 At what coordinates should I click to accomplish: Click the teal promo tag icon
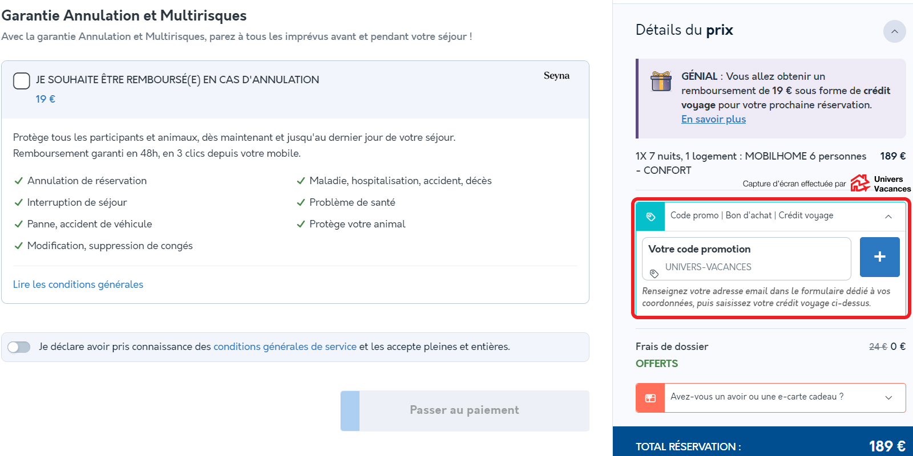(x=651, y=217)
